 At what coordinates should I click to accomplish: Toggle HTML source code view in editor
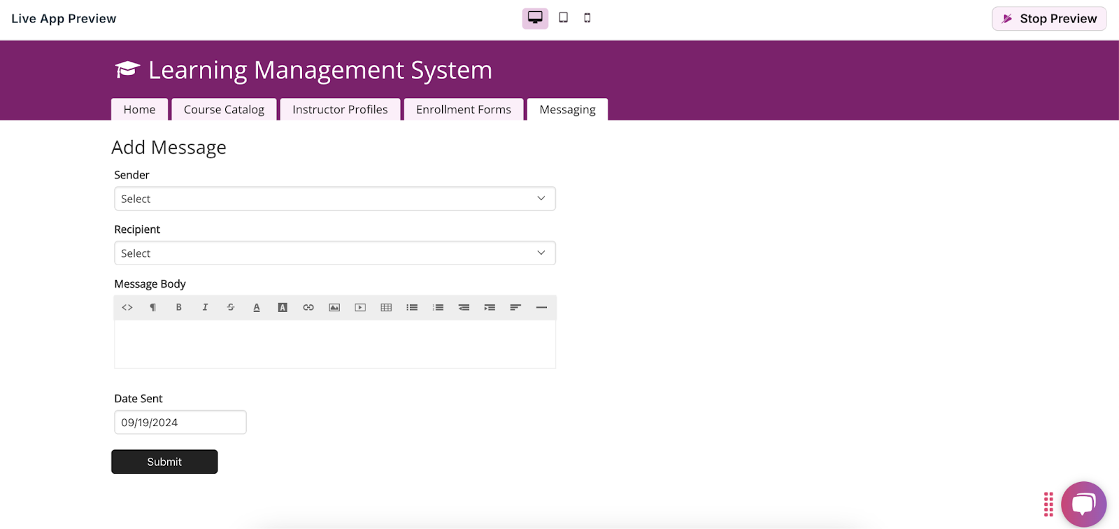127,308
